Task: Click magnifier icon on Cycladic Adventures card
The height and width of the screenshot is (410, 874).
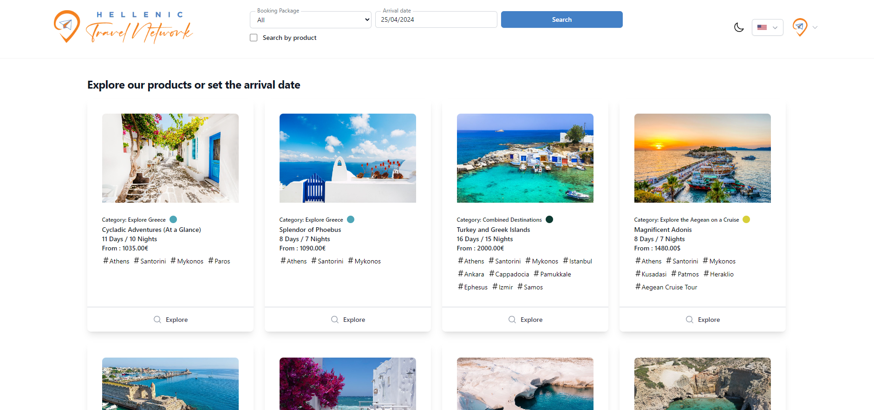Action: pos(157,320)
